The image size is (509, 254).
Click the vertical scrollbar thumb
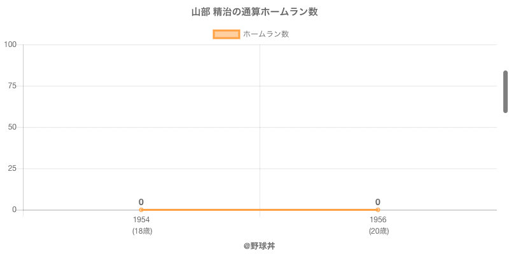[505, 91]
